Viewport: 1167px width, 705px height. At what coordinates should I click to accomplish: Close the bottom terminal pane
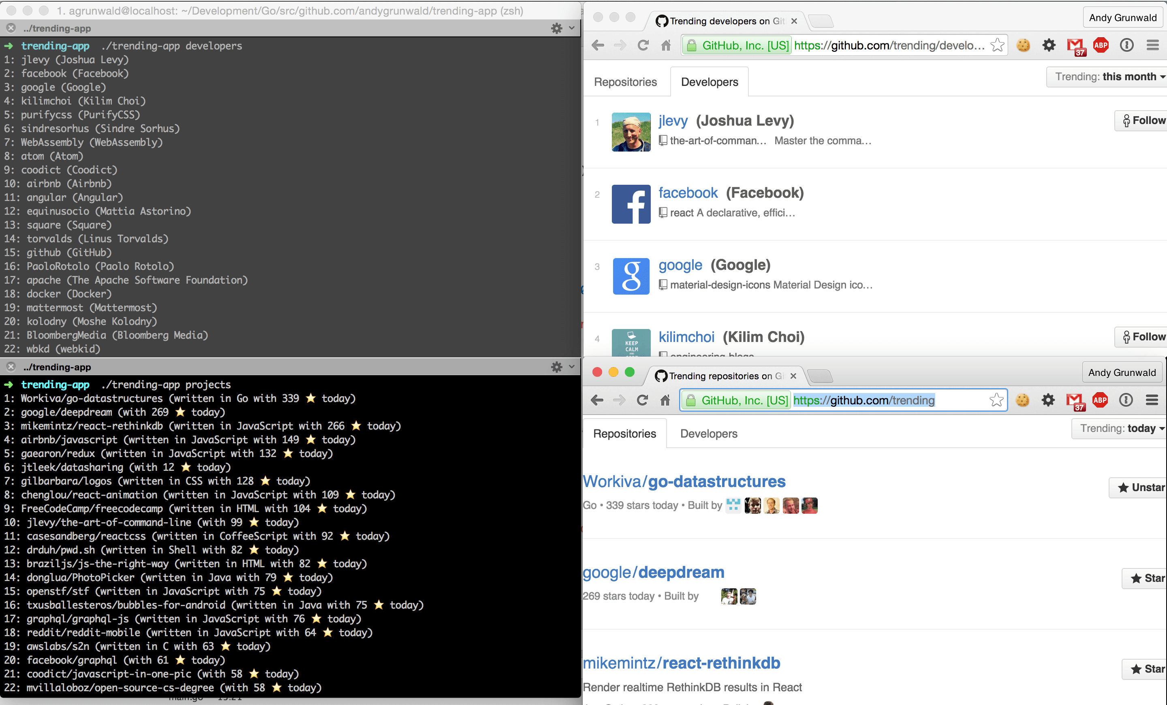tap(11, 367)
